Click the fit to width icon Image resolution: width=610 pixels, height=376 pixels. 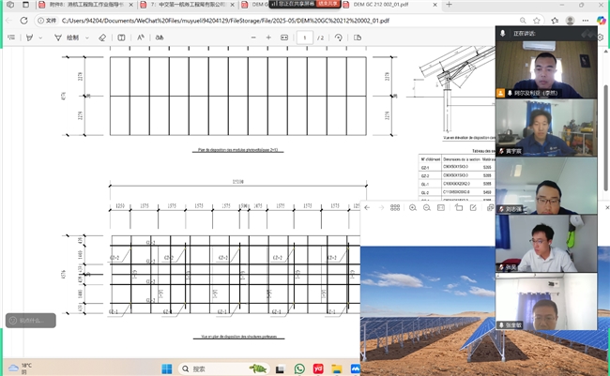click(284, 38)
